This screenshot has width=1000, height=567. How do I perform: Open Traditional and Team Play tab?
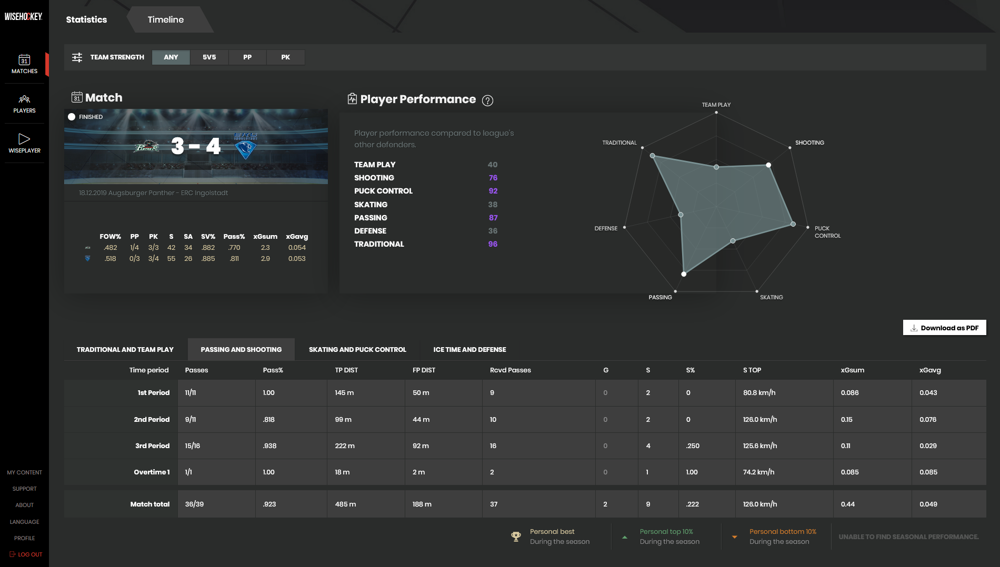click(x=125, y=349)
